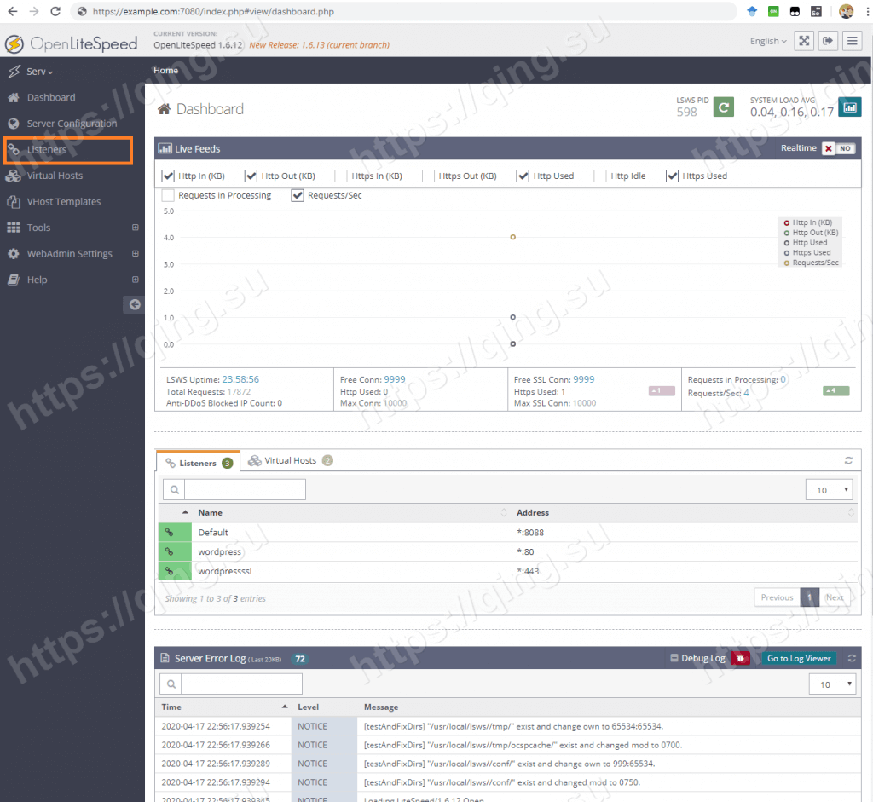Collapse the sidebar with arrow icon
Viewport: 873px width, 802px height.
134,304
